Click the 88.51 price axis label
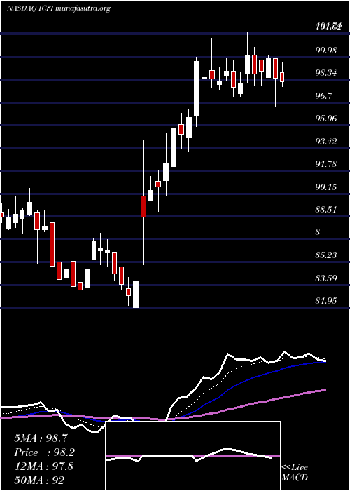This screenshot has width=350, height=491. pyautogui.click(x=326, y=210)
